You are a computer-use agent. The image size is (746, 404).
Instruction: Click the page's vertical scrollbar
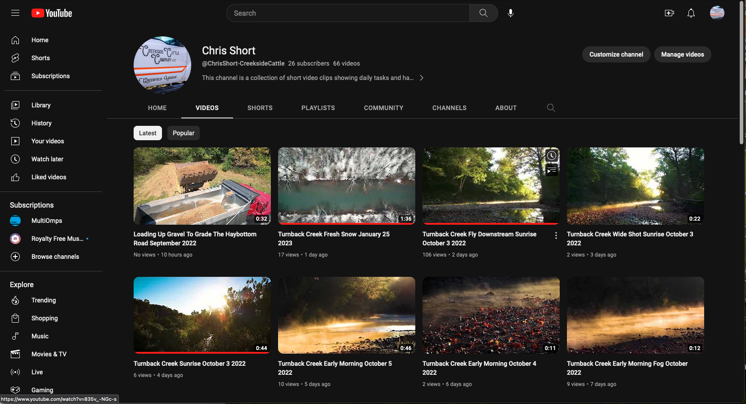pyautogui.click(x=742, y=72)
